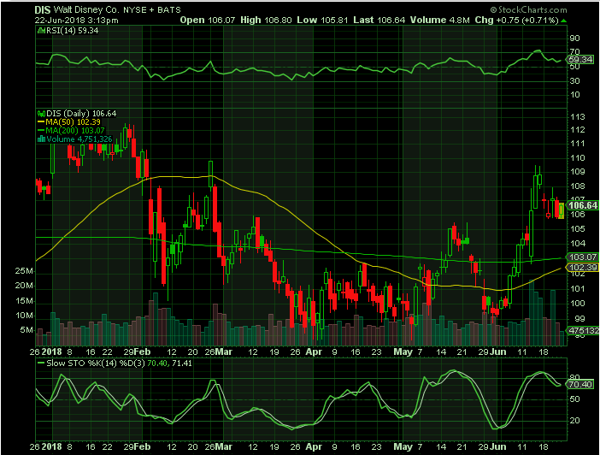Click the Last 106.64 value in header
Screen dimensions: 600x455
[x=379, y=21]
